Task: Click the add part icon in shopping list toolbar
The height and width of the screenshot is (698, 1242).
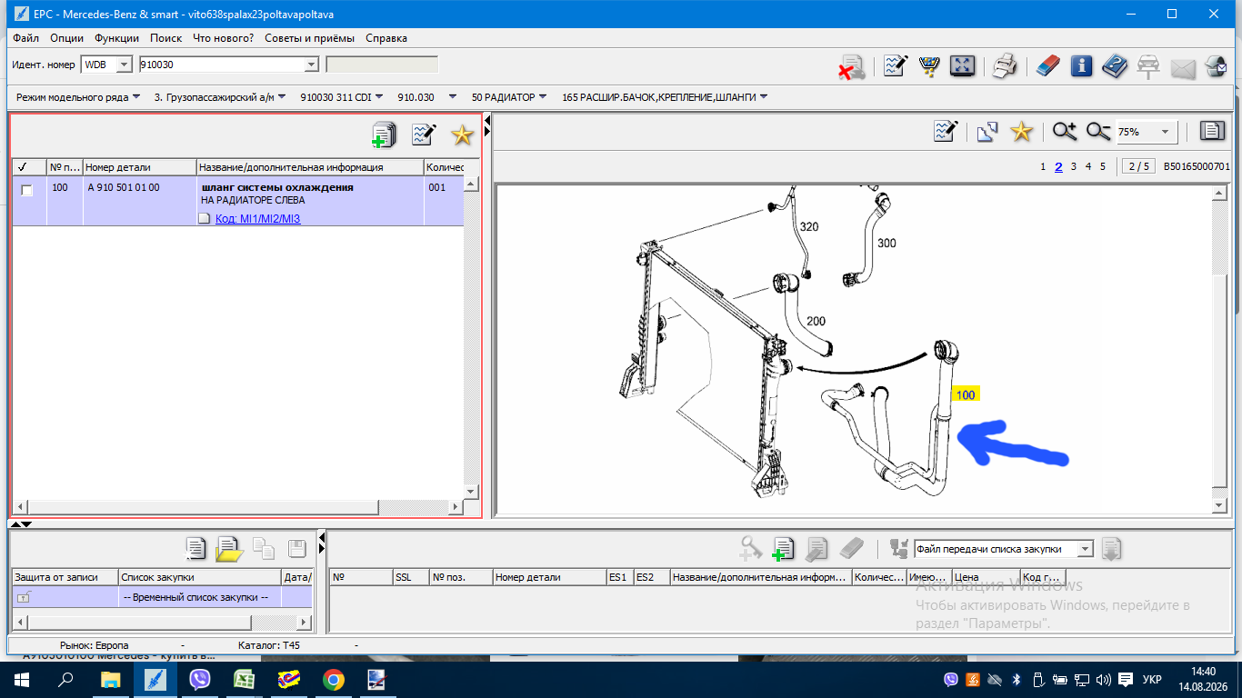Action: pos(783,548)
